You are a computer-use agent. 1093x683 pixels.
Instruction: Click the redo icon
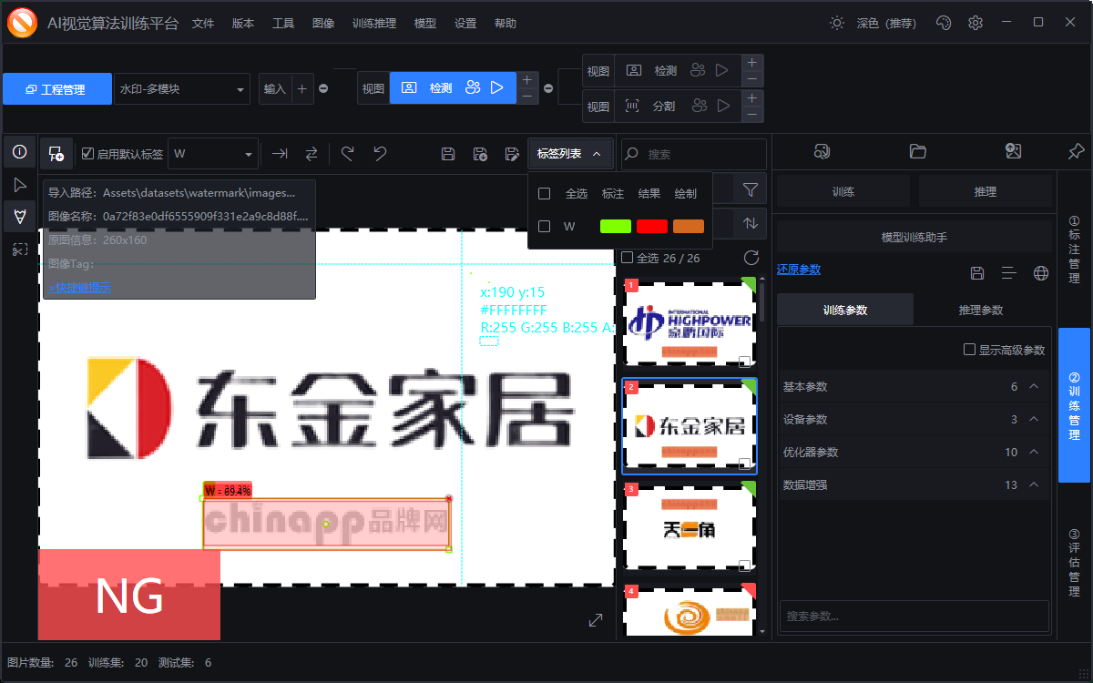pyautogui.click(x=347, y=154)
